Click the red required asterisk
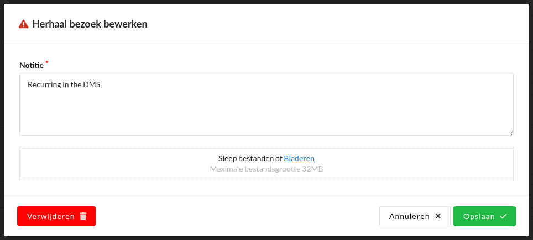533x240 pixels. pos(46,63)
